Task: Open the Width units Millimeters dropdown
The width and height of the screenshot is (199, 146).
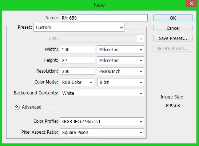Action: (120, 49)
